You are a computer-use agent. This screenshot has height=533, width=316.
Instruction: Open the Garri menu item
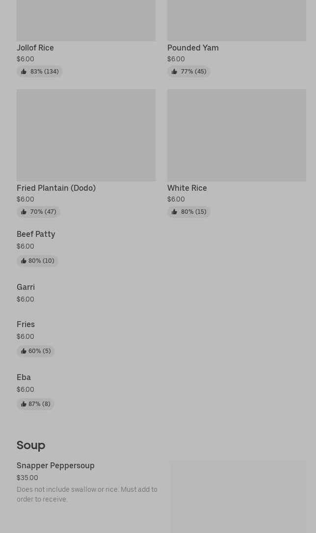[26, 287]
